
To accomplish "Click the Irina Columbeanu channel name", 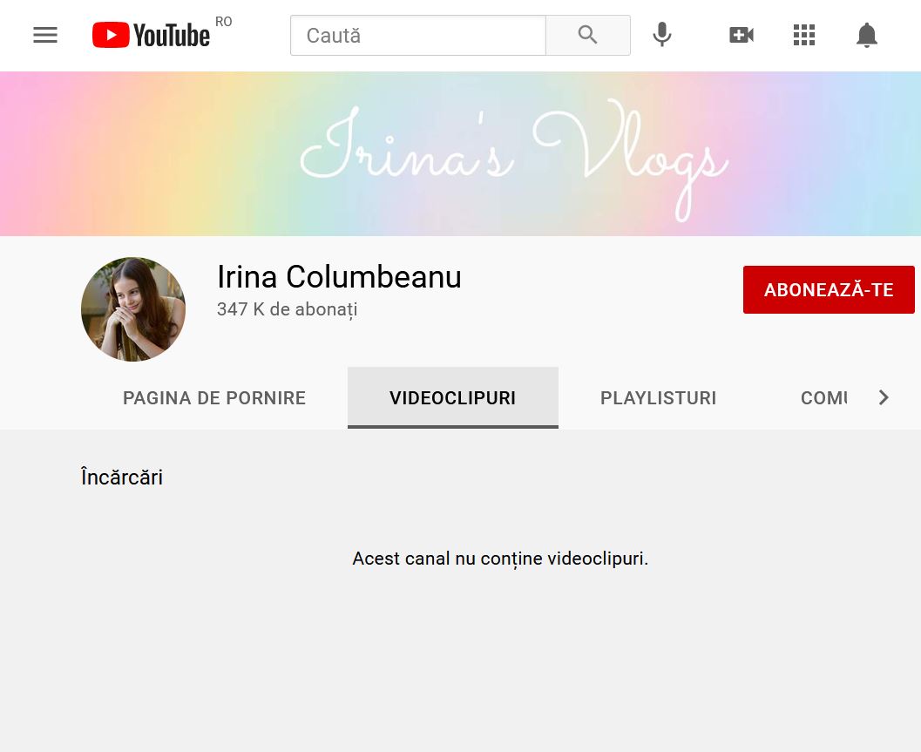I will pos(339,277).
